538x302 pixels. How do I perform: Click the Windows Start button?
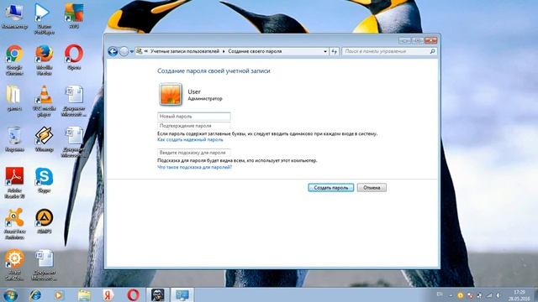point(11,294)
